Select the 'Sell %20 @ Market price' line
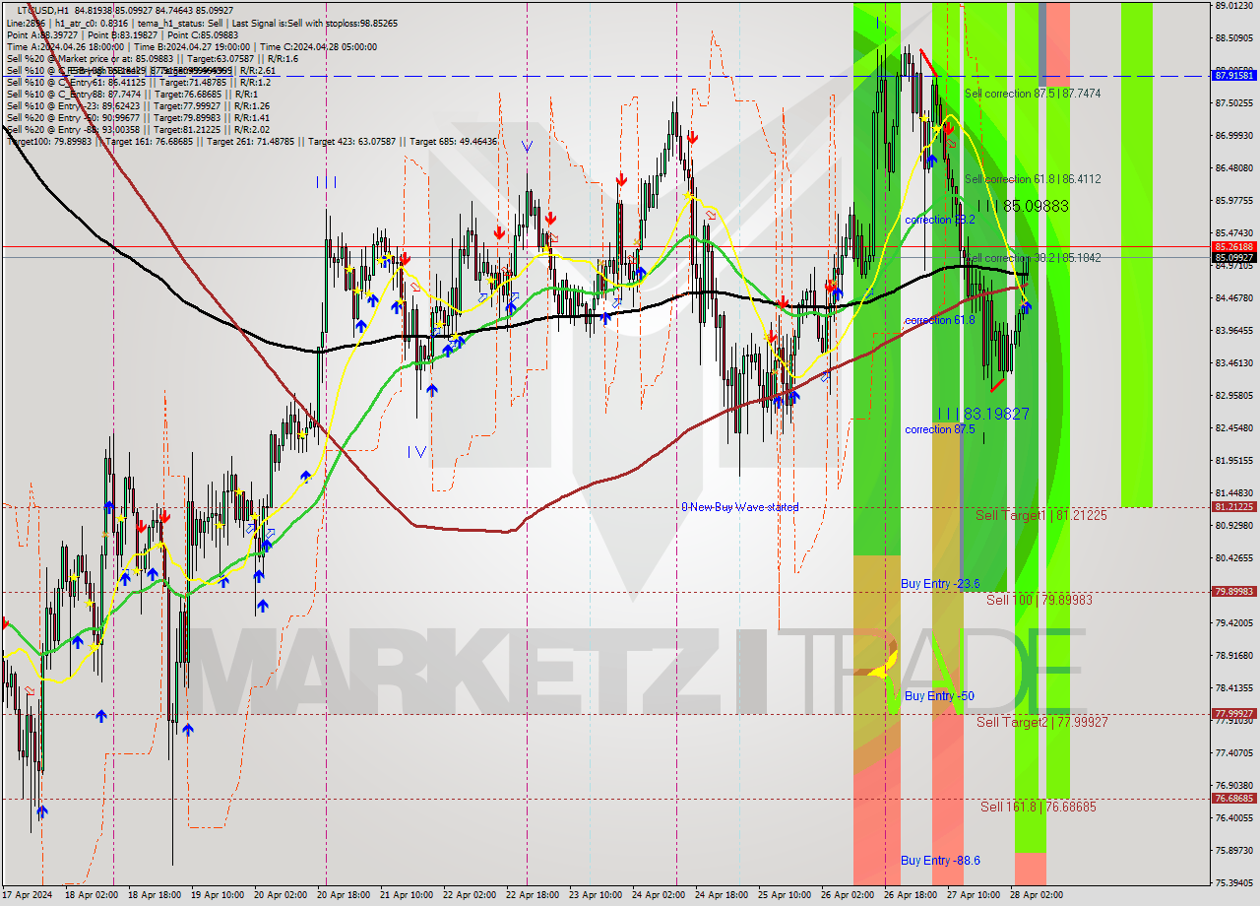 coord(153,58)
